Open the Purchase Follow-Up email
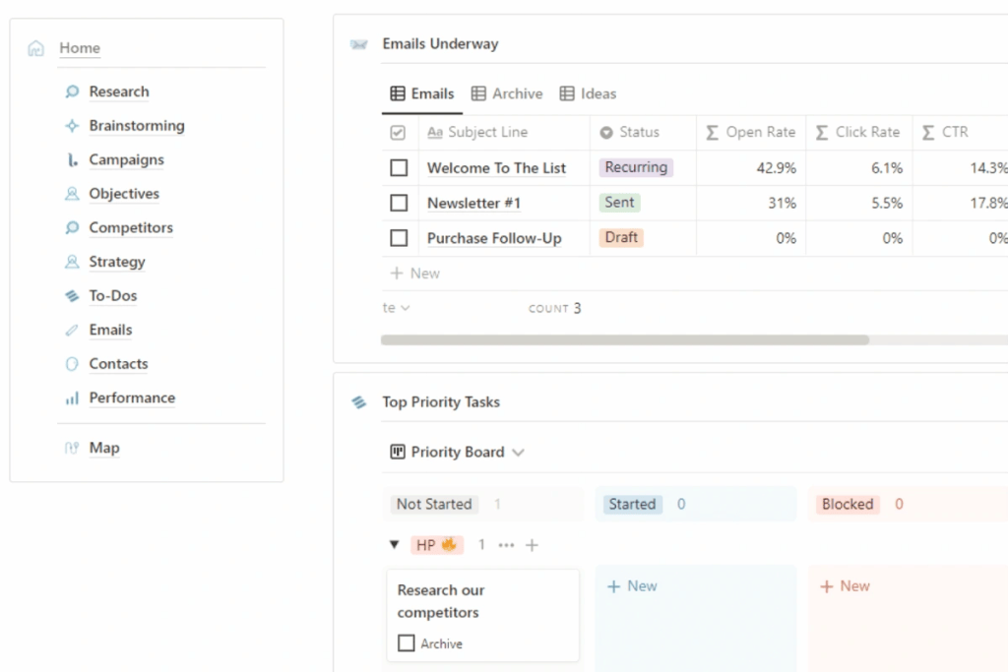 [x=494, y=238]
